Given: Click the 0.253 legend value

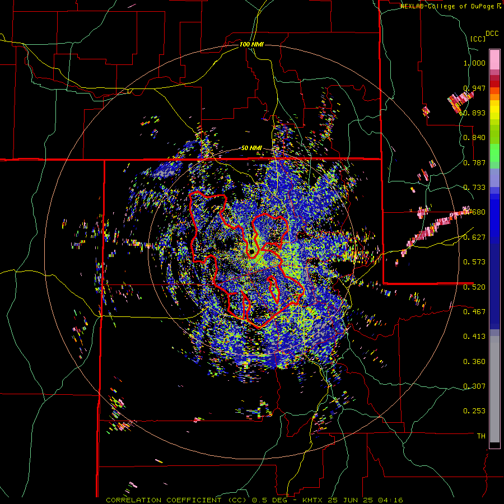Looking at the screenshot, I should pos(474,411).
